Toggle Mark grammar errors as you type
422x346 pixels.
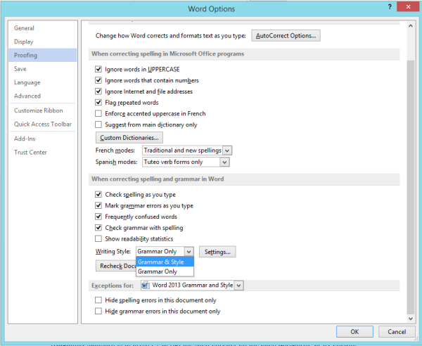(98, 205)
